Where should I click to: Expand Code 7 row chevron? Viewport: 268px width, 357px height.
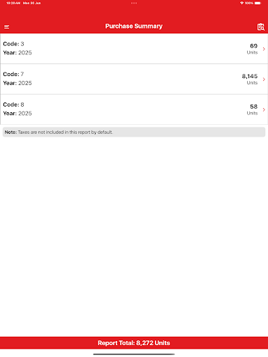coord(264,79)
